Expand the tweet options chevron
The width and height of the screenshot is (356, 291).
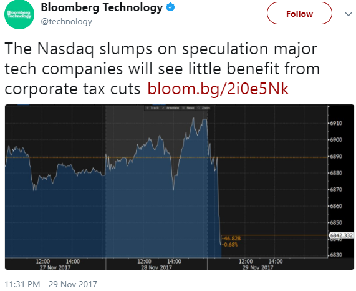(349, 14)
